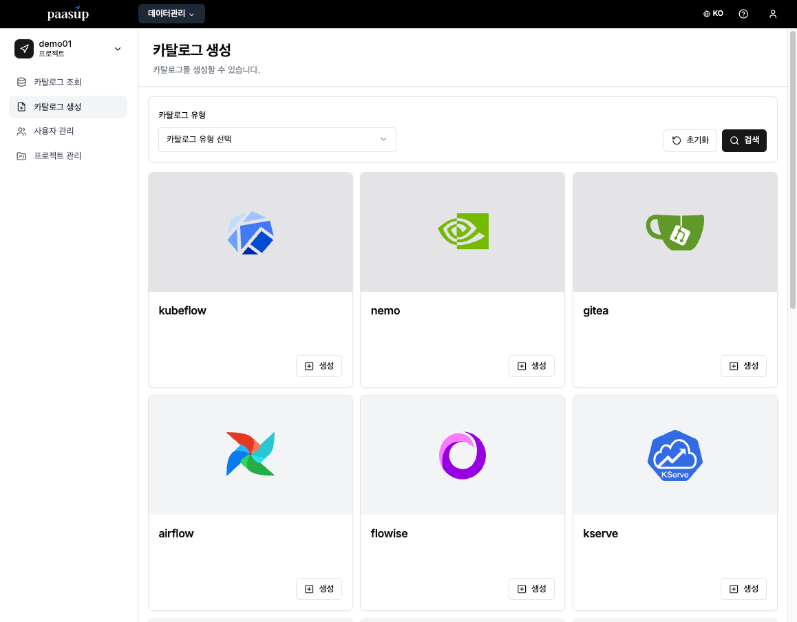Click the gitea teacup logo
The height and width of the screenshot is (622, 797).
675,232
